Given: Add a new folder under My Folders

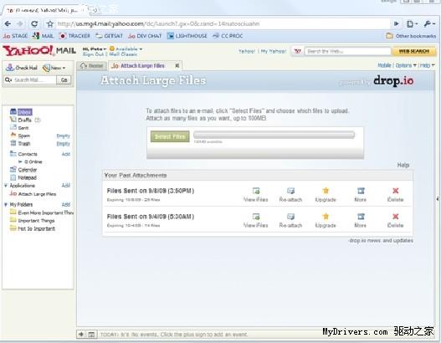Looking at the screenshot, I should tap(66, 204).
